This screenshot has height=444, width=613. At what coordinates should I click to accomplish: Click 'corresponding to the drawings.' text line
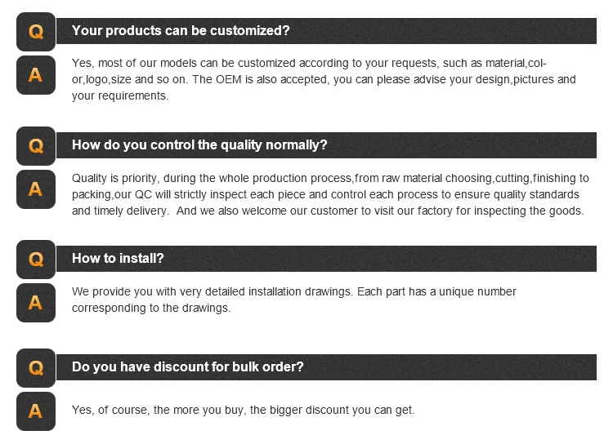coord(151,308)
